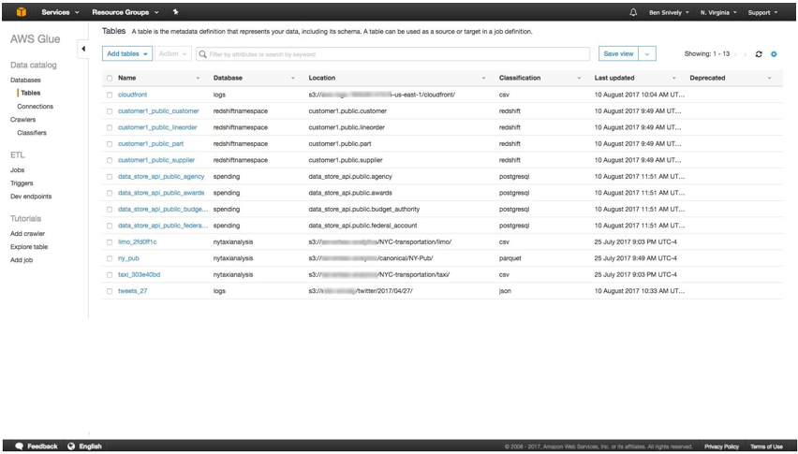Refresh the tables list
The width and height of the screenshot is (798, 454).
pos(759,54)
